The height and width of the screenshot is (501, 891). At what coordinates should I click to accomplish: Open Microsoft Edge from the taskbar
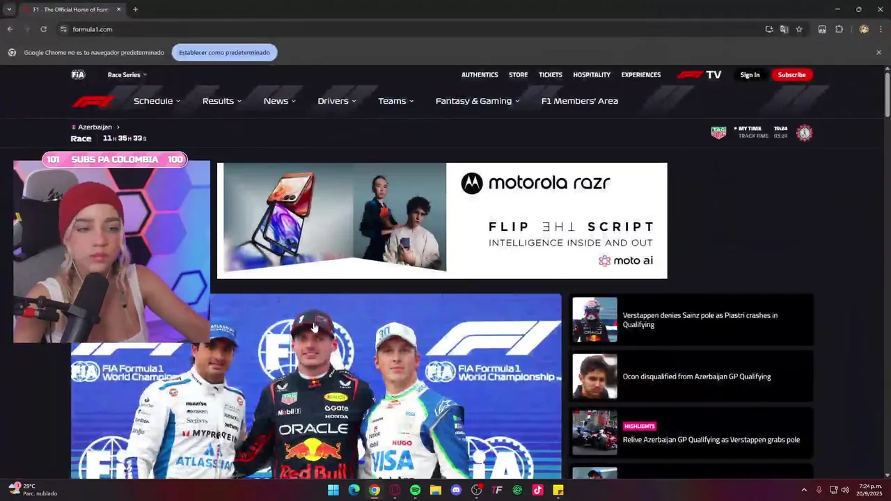[354, 490]
